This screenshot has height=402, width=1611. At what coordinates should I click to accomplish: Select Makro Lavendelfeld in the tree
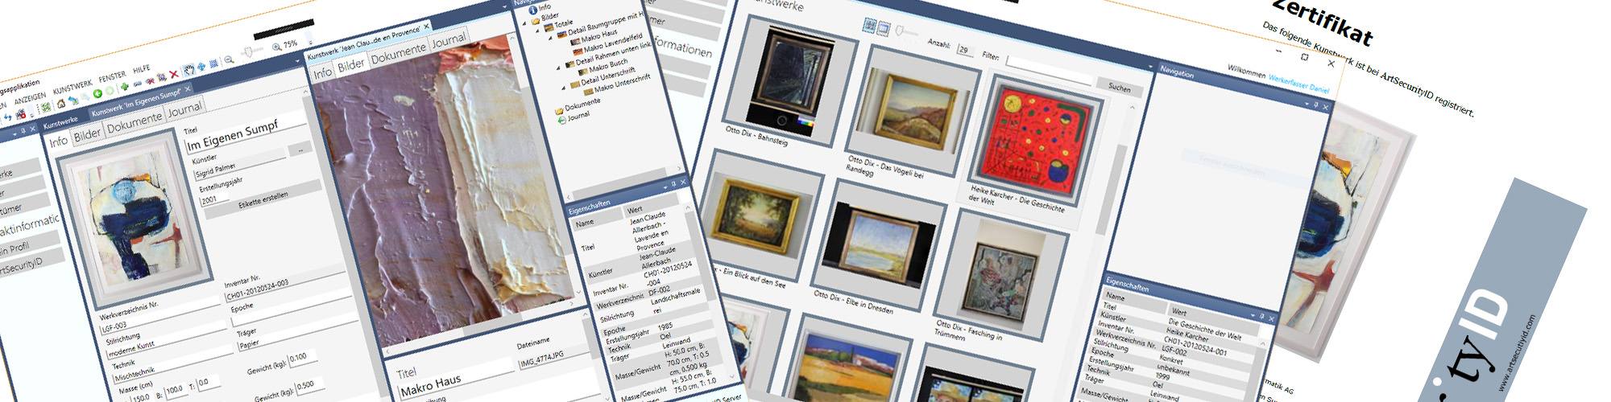click(615, 43)
